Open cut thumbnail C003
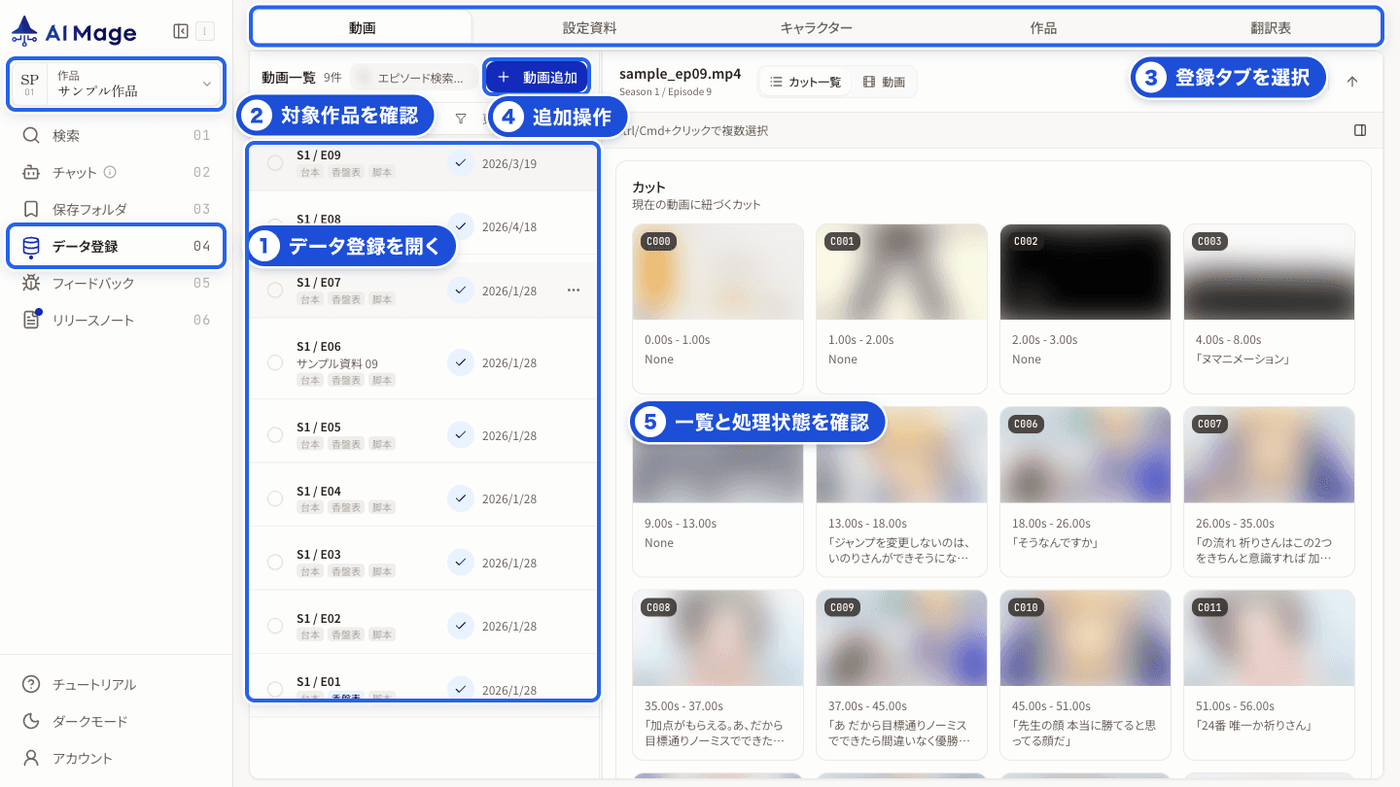1400x787 pixels. [x=1269, y=272]
